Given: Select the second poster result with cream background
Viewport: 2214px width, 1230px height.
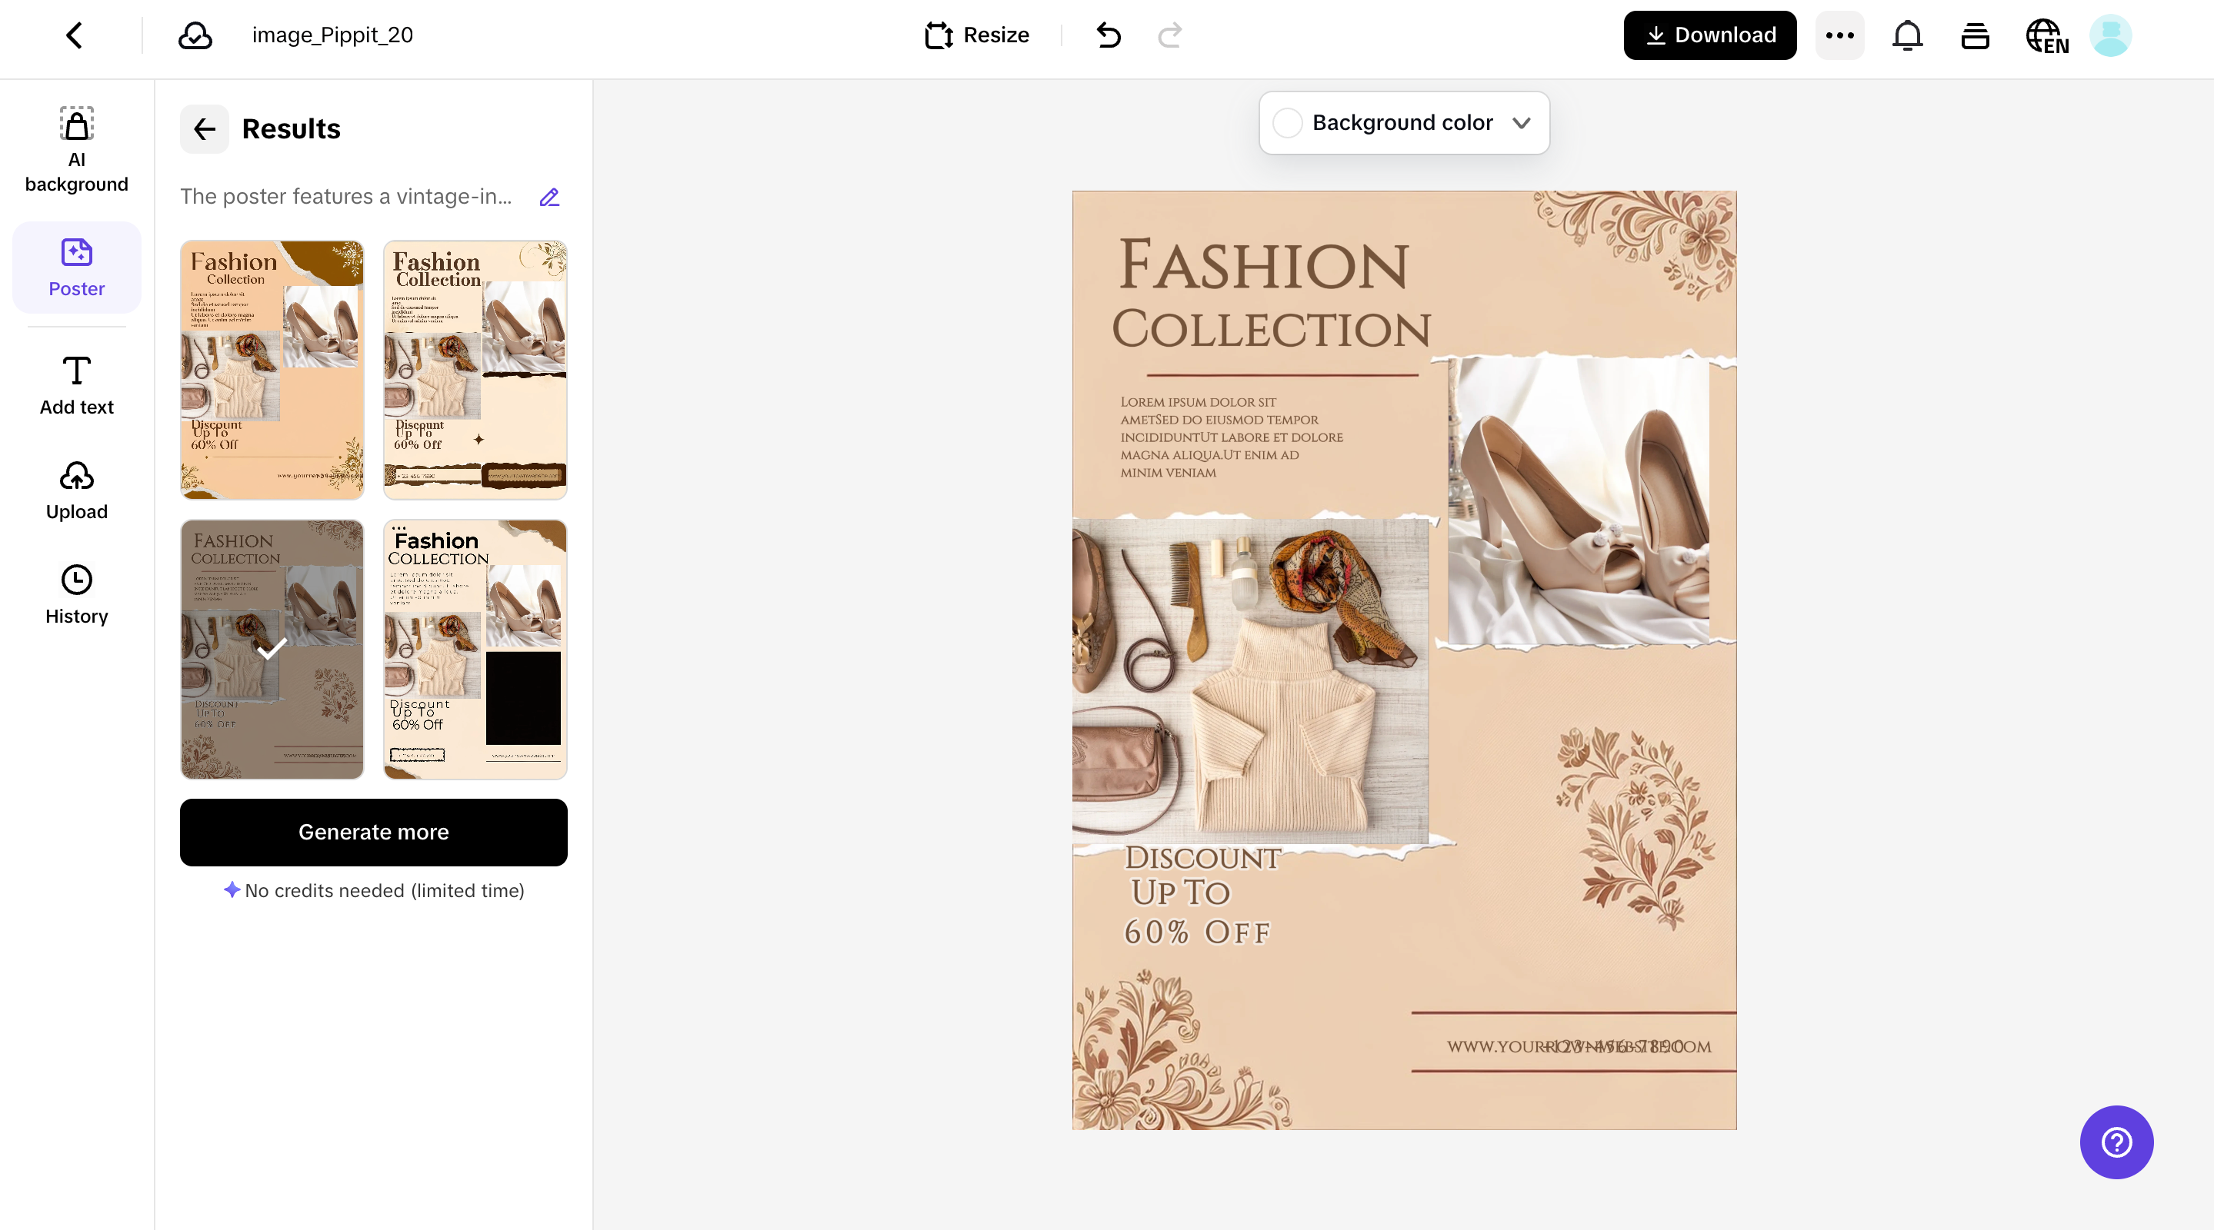Looking at the screenshot, I should click(475, 371).
